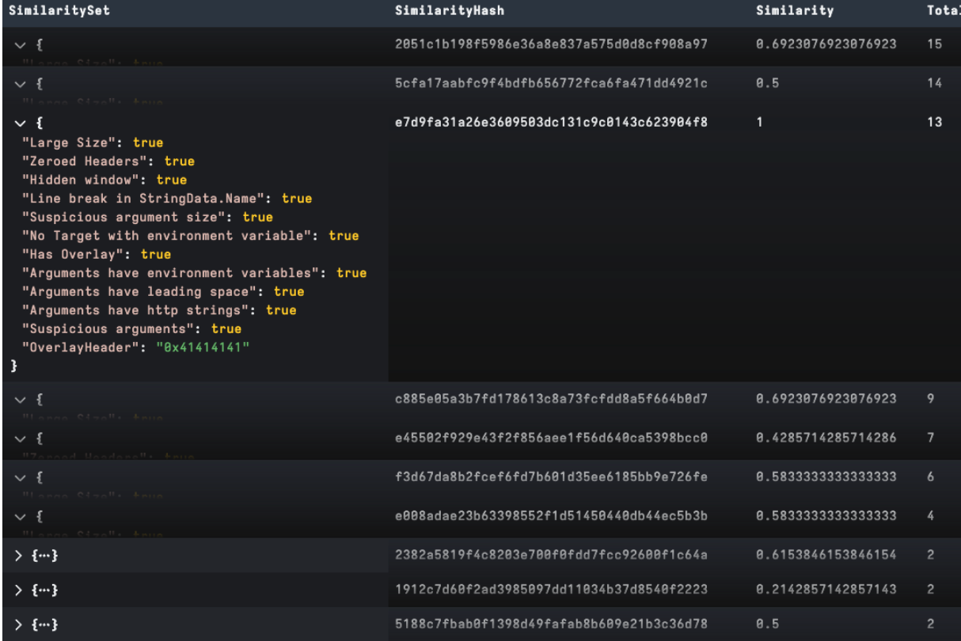Collapse the row with hash 2051c1b198f5986e
The width and height of the screenshot is (961, 641).
tap(19, 46)
